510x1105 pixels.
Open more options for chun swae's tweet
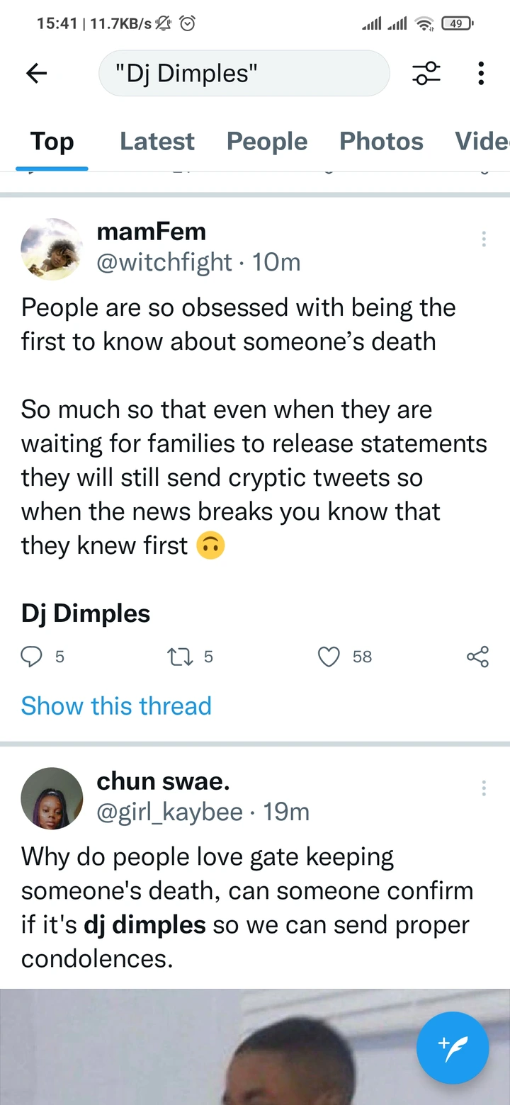484,788
